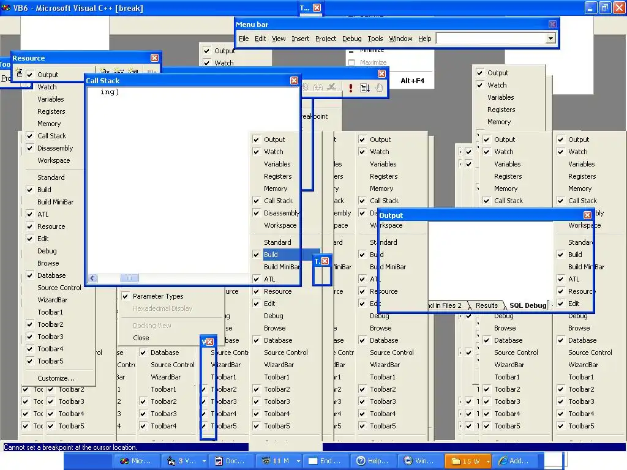
Task: Click the hand Insert/Remove Breakpoint icon
Action: (x=378, y=88)
